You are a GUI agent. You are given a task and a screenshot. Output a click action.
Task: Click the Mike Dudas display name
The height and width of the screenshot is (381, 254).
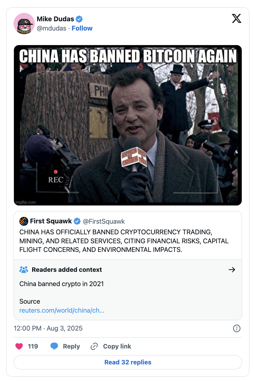55,19
